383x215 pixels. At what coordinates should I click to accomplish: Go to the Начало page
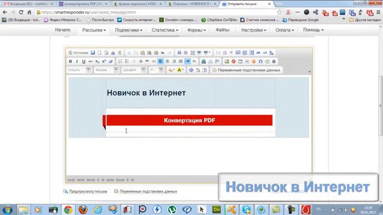(63, 30)
